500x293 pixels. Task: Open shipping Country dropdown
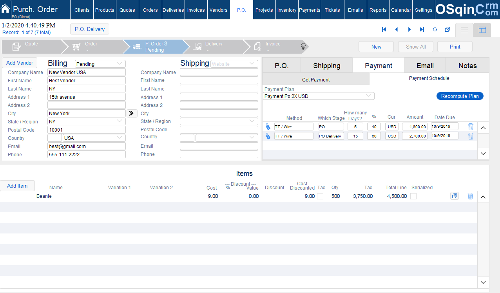227,137
